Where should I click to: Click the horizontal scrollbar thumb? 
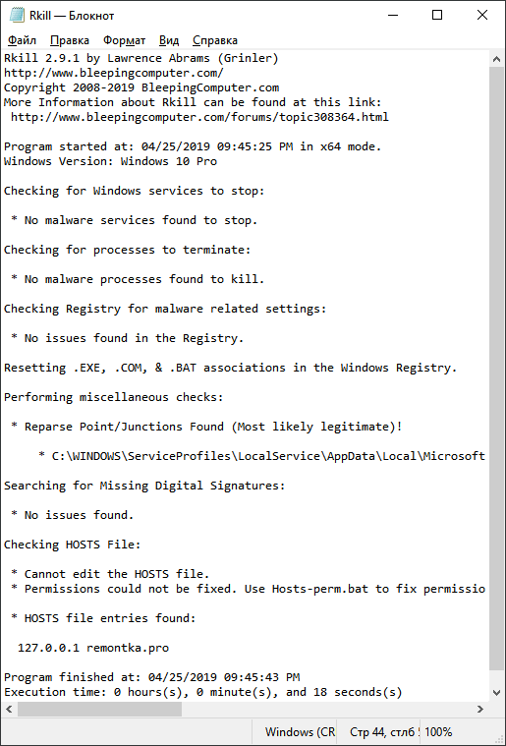[100, 709]
